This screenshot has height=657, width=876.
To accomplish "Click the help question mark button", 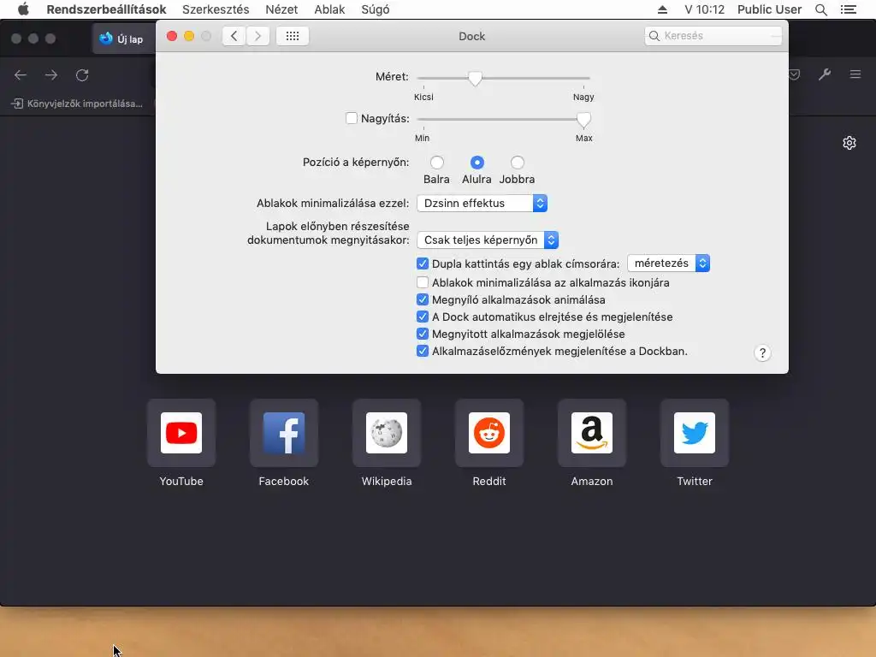I will (762, 353).
